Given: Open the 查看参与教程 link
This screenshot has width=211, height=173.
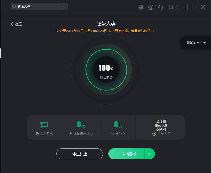Looking at the screenshot, I should pyautogui.click(x=143, y=31).
